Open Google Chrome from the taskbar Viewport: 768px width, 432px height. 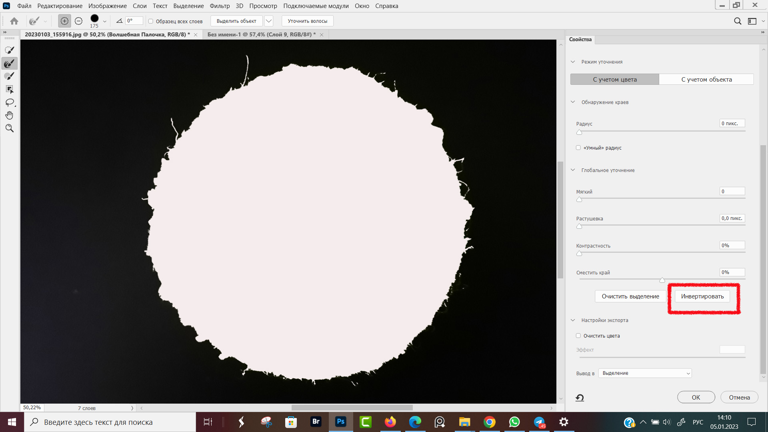click(x=489, y=422)
